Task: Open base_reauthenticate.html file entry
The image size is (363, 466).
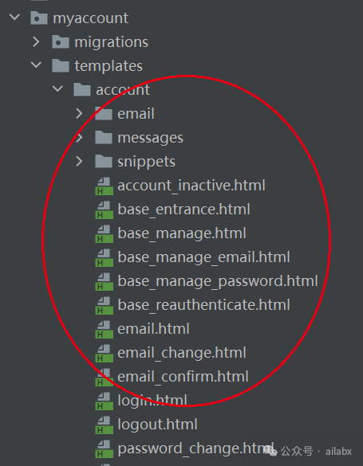Action: coord(203,305)
